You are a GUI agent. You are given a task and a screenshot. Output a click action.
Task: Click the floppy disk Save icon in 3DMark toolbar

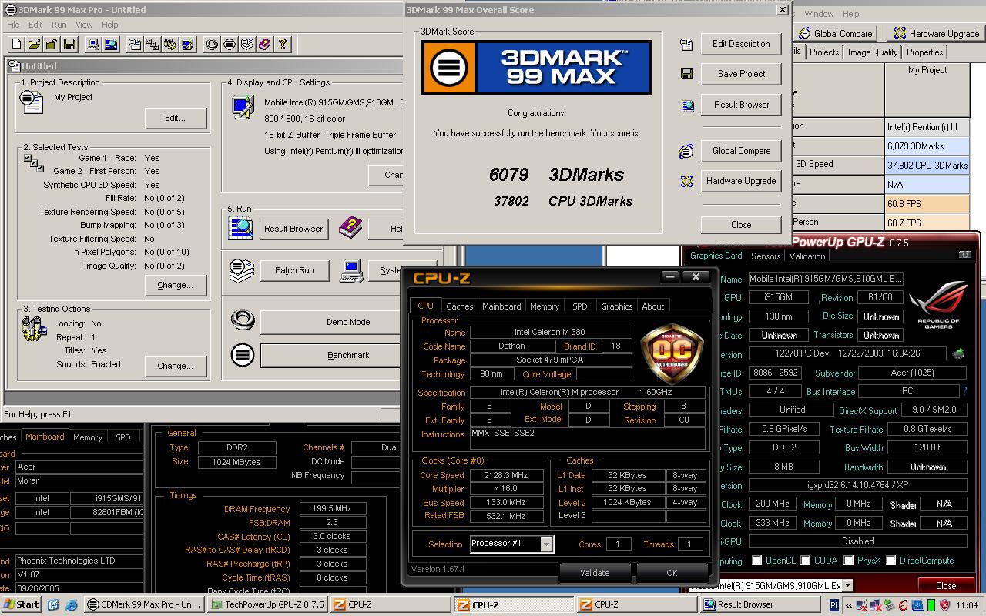[x=70, y=45]
